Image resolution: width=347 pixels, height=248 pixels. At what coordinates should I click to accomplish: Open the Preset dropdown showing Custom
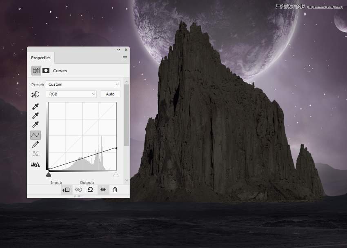83,84
